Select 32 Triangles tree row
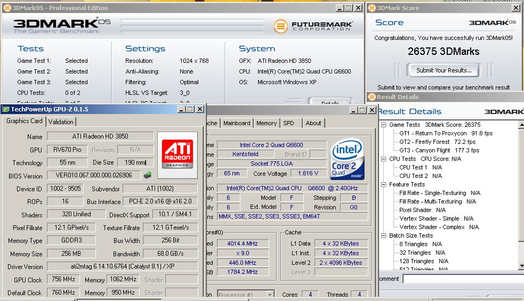This screenshot has height=301, width=524. click(422, 253)
